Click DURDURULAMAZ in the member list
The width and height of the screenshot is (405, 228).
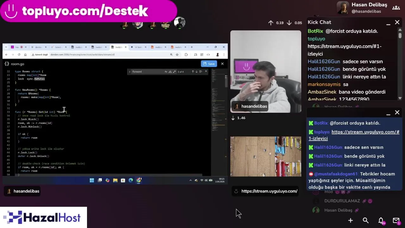tap(342, 201)
